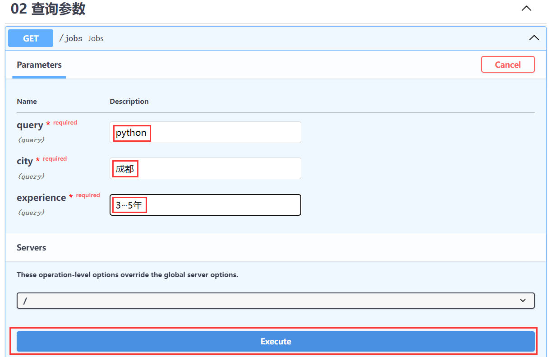This screenshot has height=357, width=552.
Task: Click the Jobs summary text
Action: click(96, 38)
